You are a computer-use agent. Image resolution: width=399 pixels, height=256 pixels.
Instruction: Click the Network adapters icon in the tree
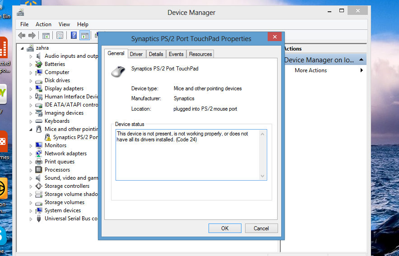[x=39, y=154]
